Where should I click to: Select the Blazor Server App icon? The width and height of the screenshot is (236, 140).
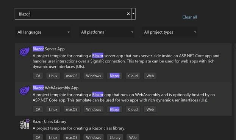(25, 51)
